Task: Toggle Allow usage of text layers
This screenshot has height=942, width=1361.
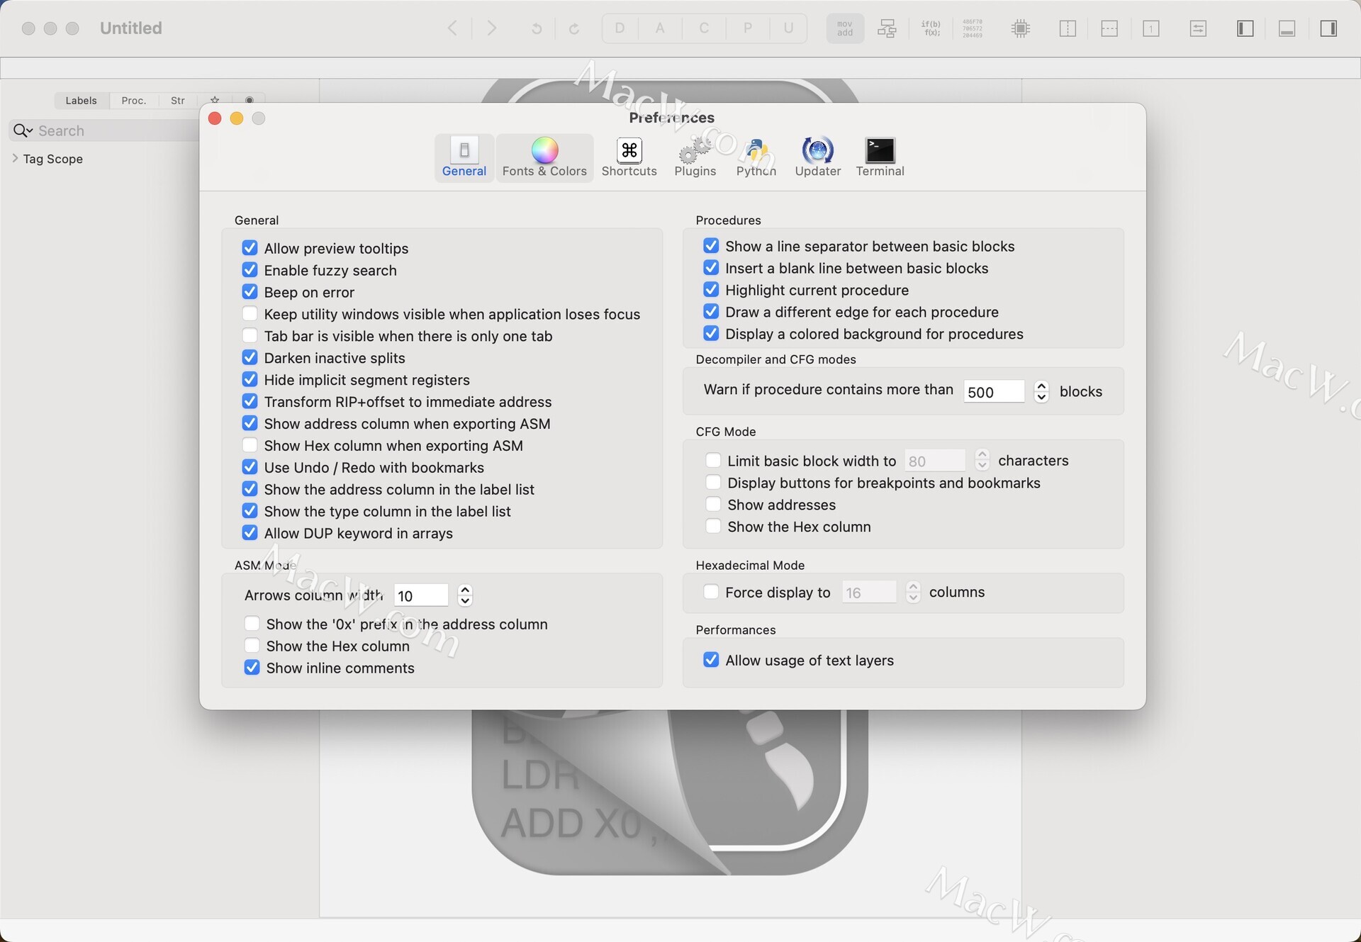Action: pyautogui.click(x=711, y=660)
